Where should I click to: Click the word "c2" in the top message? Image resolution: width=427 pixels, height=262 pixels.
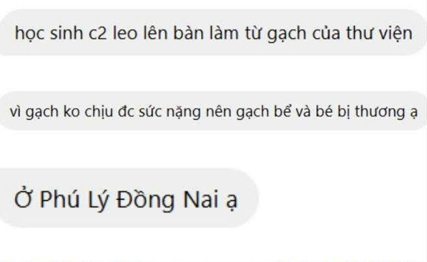tap(98, 34)
